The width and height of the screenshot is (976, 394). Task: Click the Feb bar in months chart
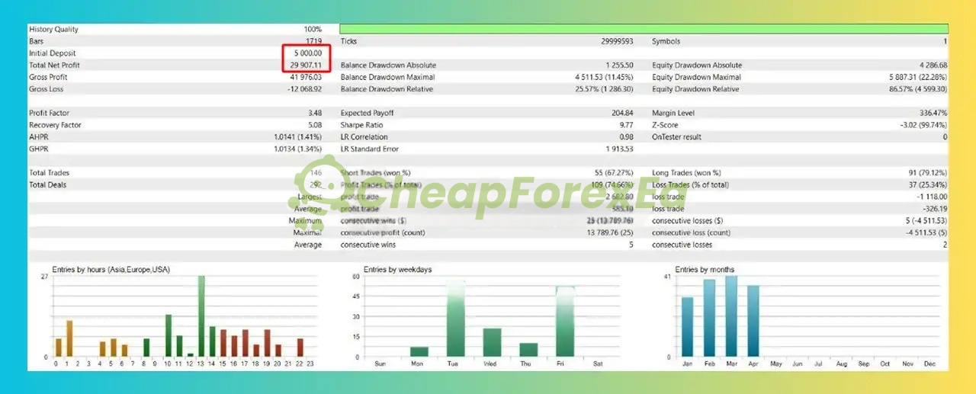(709, 319)
